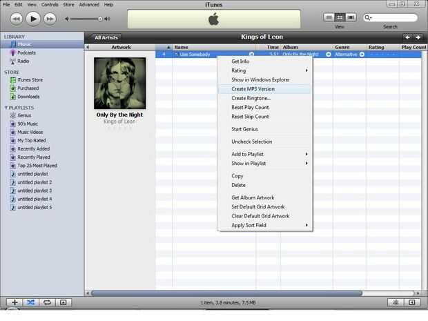
Task: Select the Recently Played playlist
Action: click(34, 157)
